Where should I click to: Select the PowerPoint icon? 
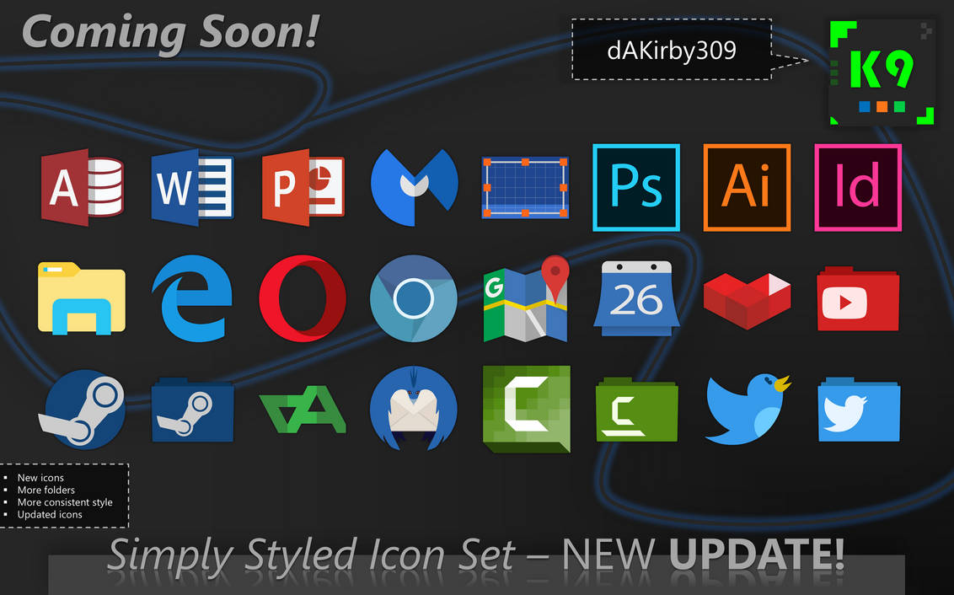click(303, 187)
